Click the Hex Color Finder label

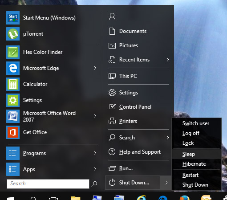click(x=43, y=52)
